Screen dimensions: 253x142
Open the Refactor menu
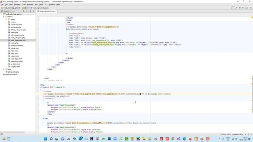[30, 4]
